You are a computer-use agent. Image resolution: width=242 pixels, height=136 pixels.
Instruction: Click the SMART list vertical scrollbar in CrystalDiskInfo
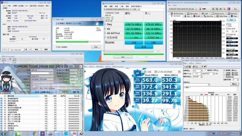[81, 113]
